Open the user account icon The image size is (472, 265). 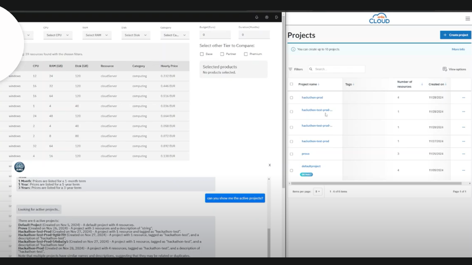tap(267, 17)
